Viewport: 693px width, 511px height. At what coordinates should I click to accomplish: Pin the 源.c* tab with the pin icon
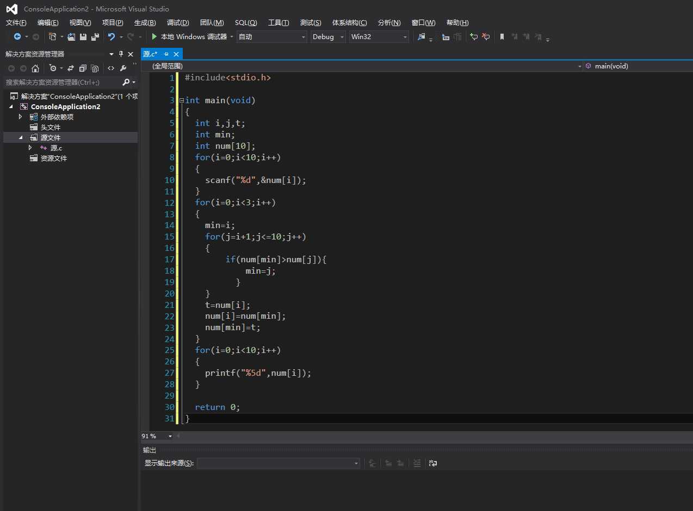pos(166,54)
